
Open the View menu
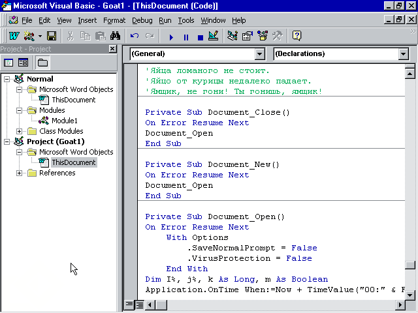[x=64, y=20]
